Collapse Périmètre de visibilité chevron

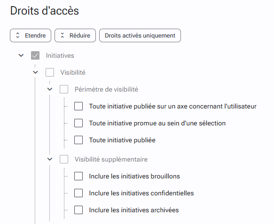(50, 89)
